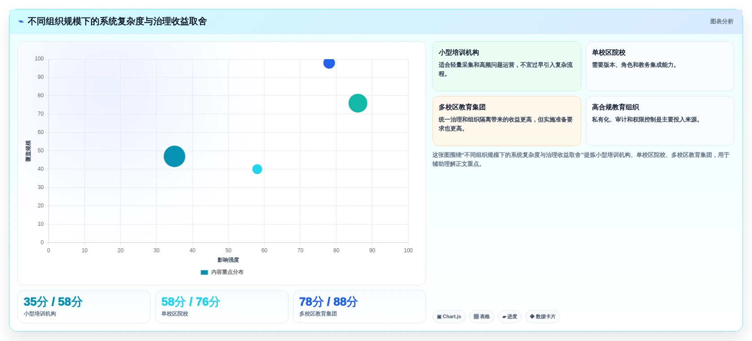Click the 多校区教育集团 label under 78分

[x=318, y=314]
